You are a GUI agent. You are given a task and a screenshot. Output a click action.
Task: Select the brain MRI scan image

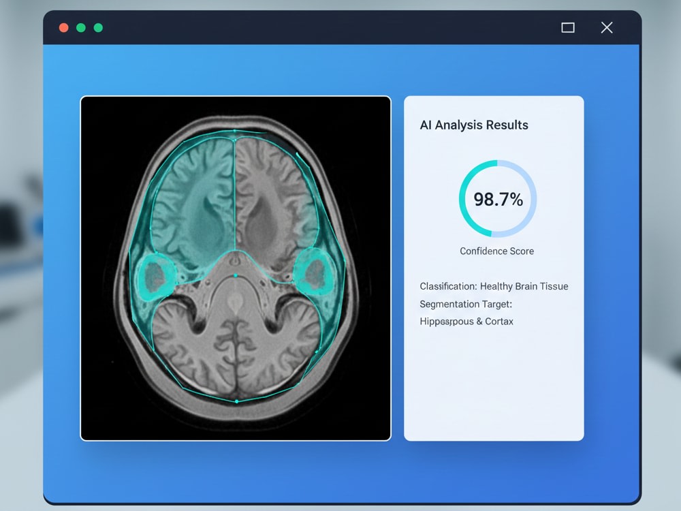(x=236, y=268)
